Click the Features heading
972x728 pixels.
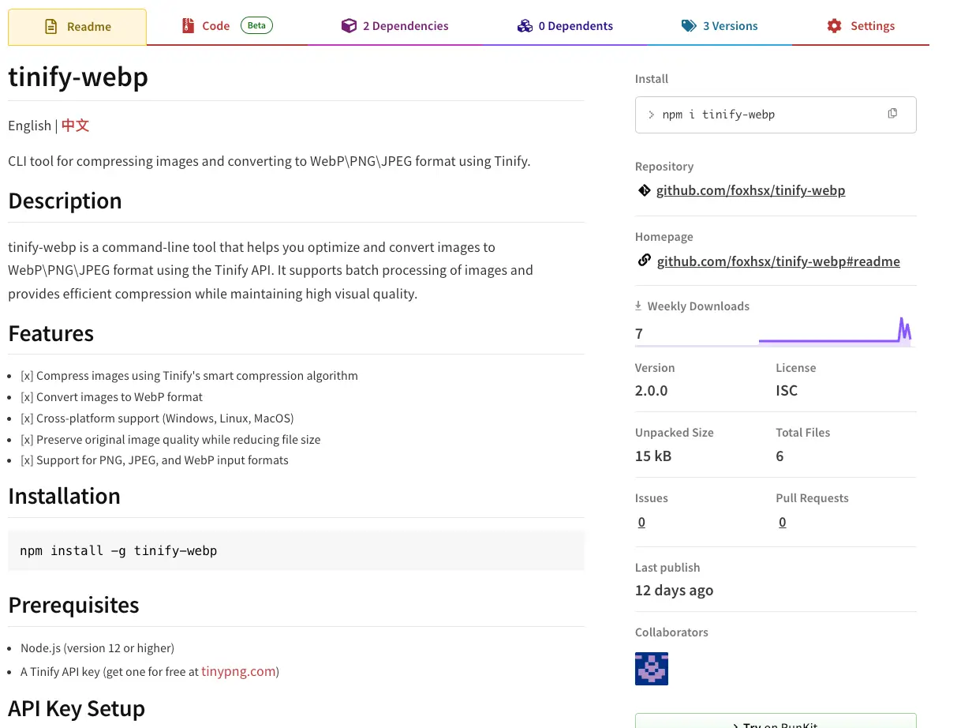(x=50, y=333)
